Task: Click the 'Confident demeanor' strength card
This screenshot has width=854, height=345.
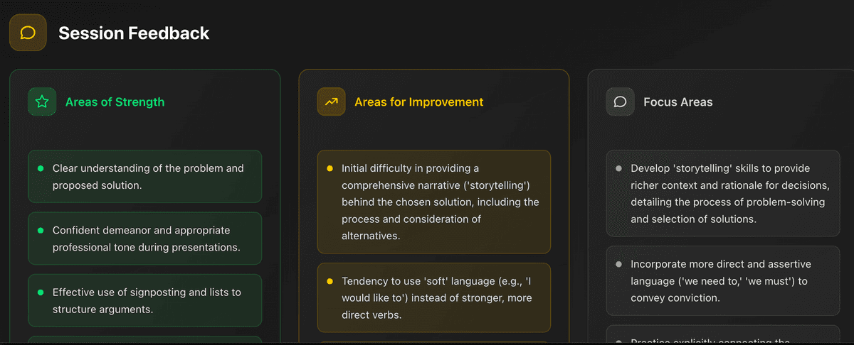Action: click(x=145, y=239)
